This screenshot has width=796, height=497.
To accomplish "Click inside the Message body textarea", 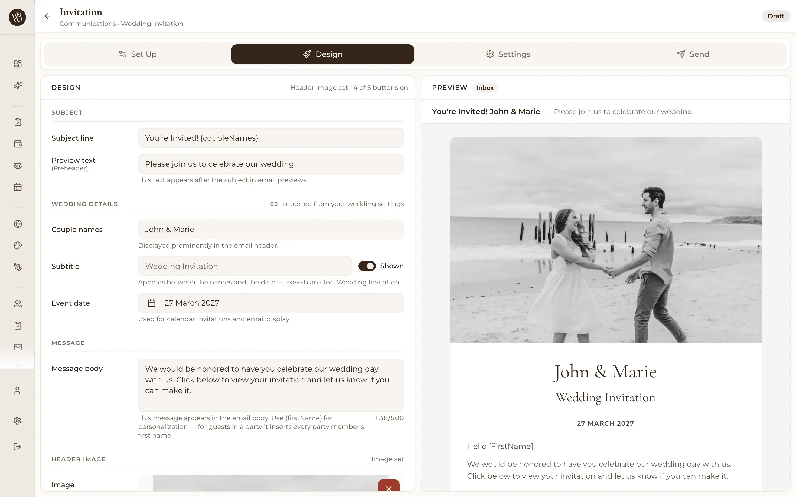I will point(271,385).
